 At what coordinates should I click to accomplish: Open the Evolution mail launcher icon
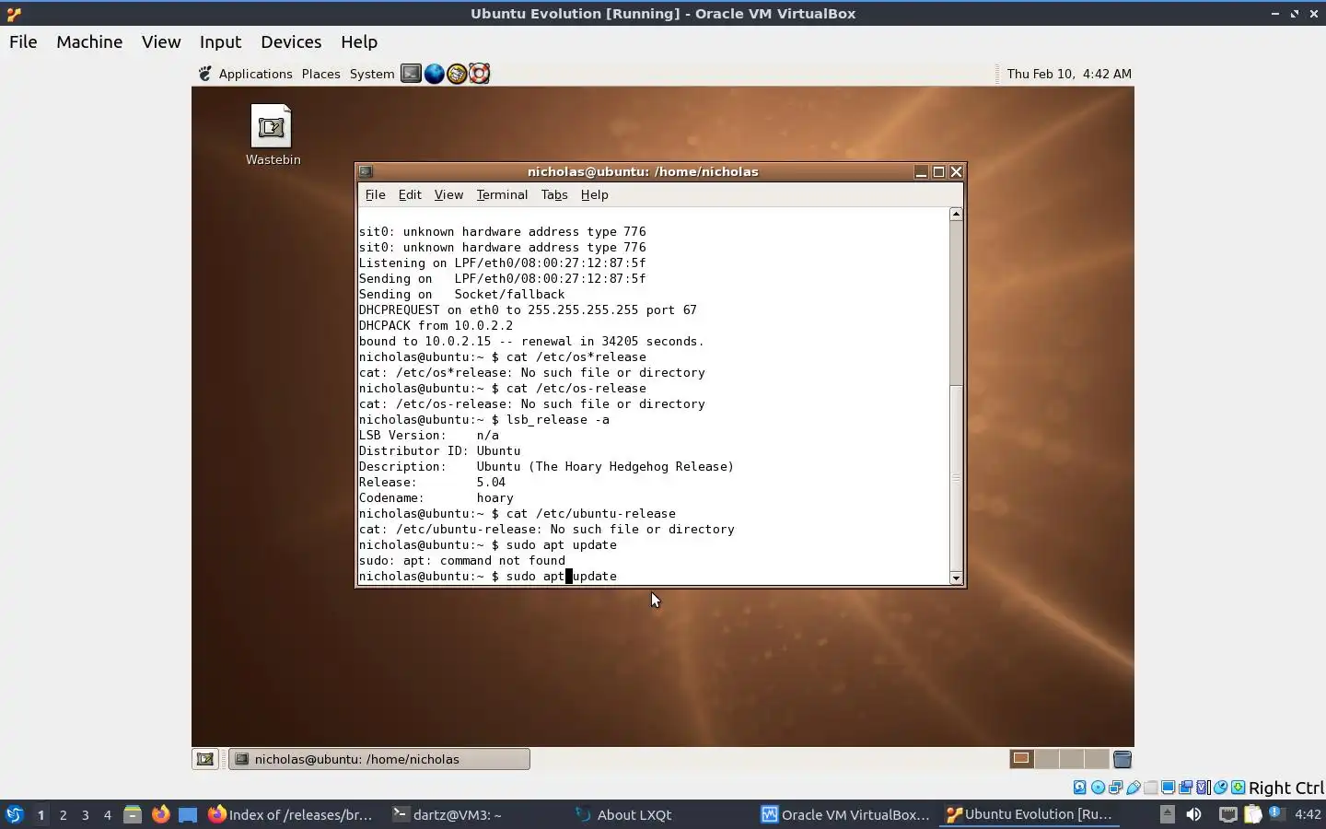(457, 74)
